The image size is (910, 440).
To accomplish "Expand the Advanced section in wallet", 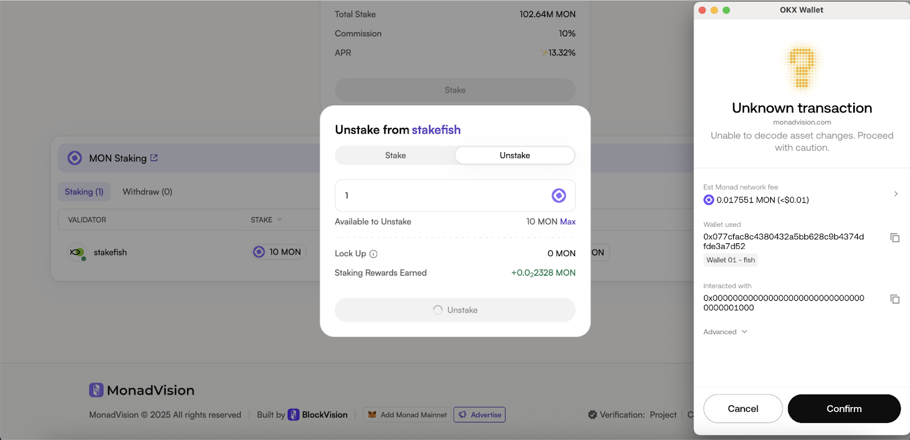I will 725,332.
